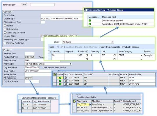Click Quantity cell with value 1
The width and height of the screenshot is (157, 116).
95,55
